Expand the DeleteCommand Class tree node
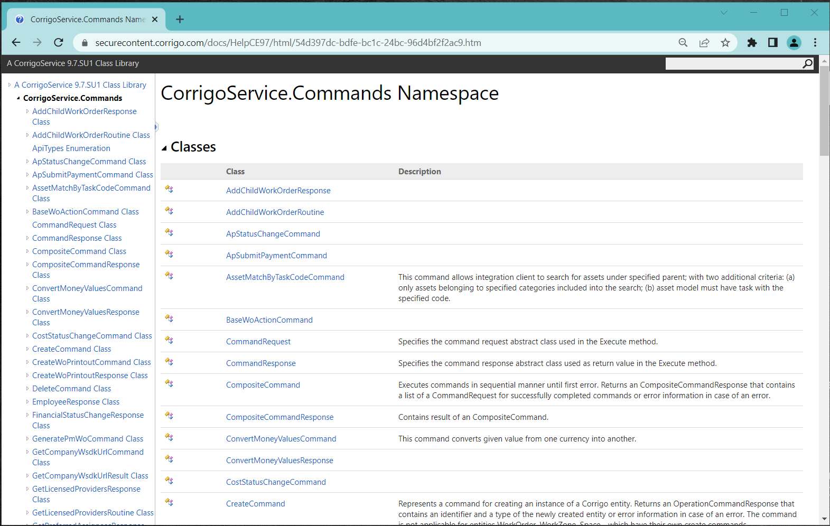This screenshot has width=830, height=526. pos(27,388)
